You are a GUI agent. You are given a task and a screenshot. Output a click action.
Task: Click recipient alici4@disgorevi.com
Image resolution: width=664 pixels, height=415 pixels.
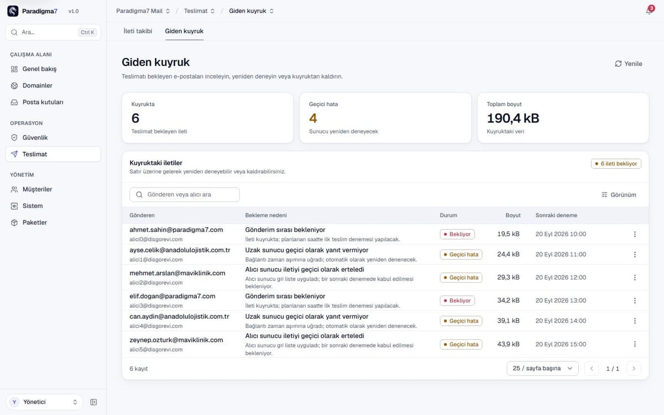coord(156,326)
